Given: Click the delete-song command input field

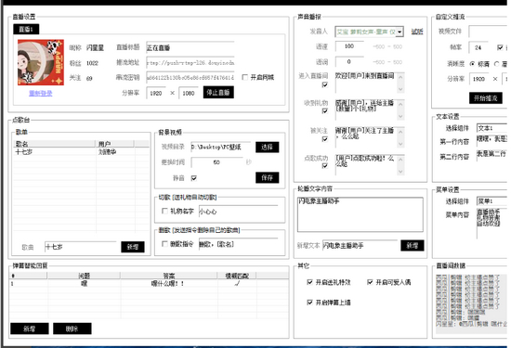Looking at the screenshot, I should [239, 244].
